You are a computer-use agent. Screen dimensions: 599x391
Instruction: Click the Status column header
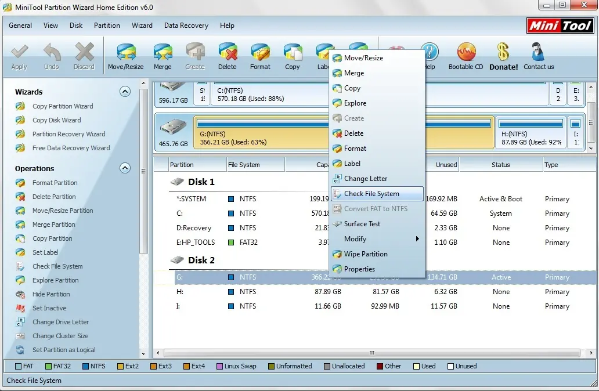[x=501, y=165]
